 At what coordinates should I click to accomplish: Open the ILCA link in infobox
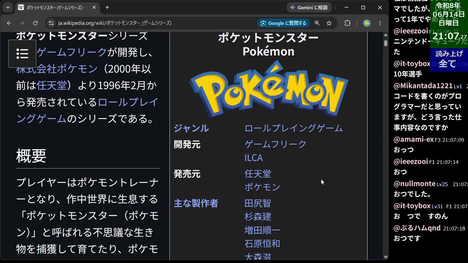[x=253, y=158]
